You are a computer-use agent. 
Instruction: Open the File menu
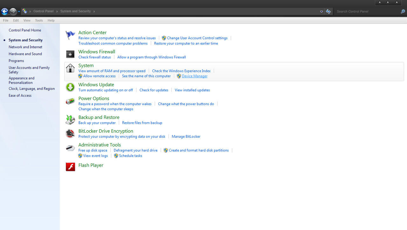click(x=6, y=20)
